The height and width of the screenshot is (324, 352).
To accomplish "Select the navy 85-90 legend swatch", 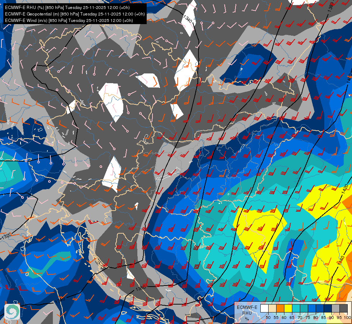I will tap(328, 309).
